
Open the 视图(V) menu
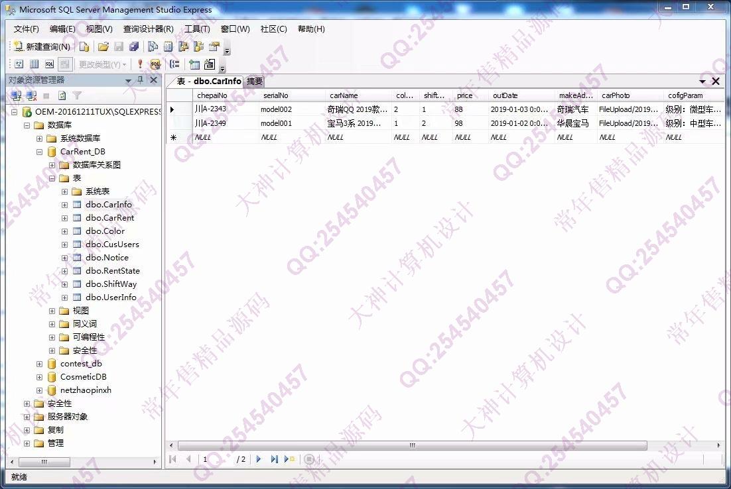99,29
